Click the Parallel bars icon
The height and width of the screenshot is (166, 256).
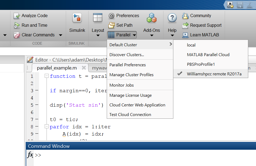pyautogui.click(x=111, y=35)
